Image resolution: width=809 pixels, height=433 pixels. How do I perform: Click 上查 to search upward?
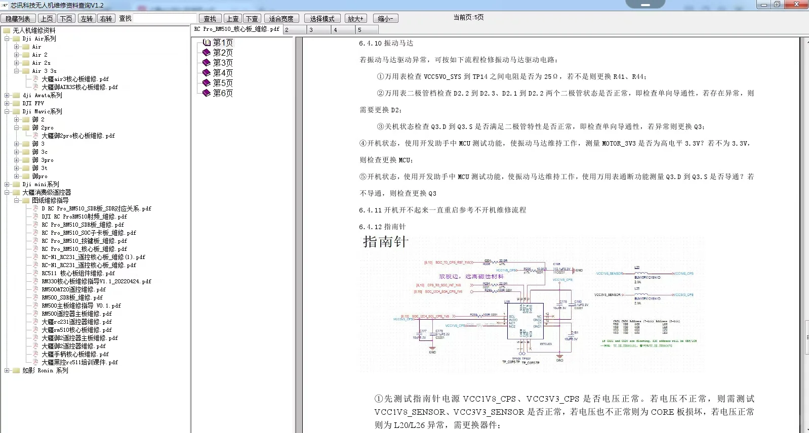[x=232, y=19]
